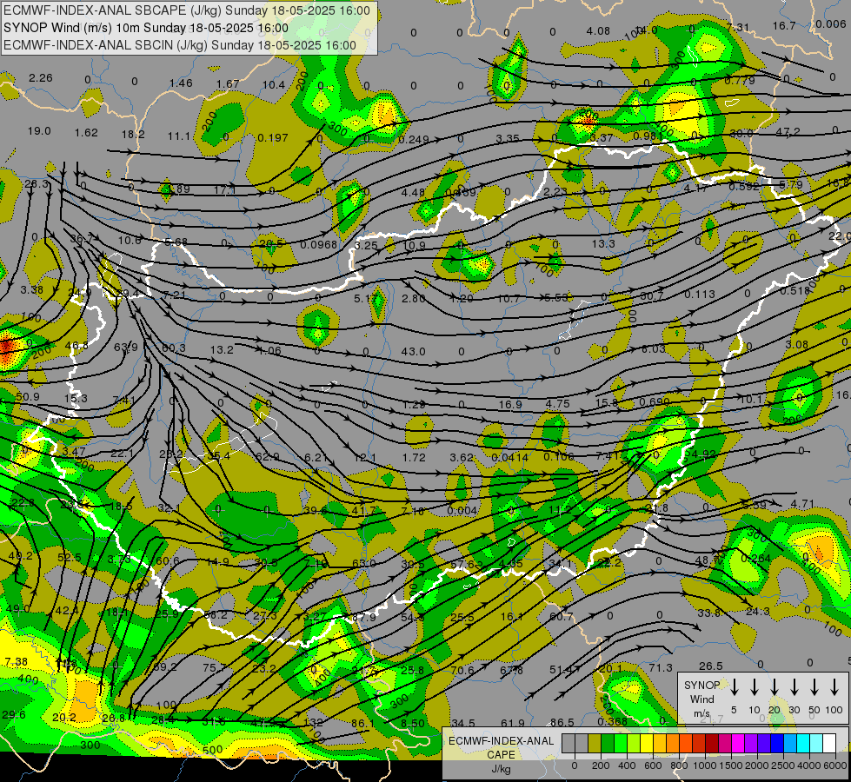Click the 0.264 map value
The image size is (851, 782).
[x=756, y=559]
